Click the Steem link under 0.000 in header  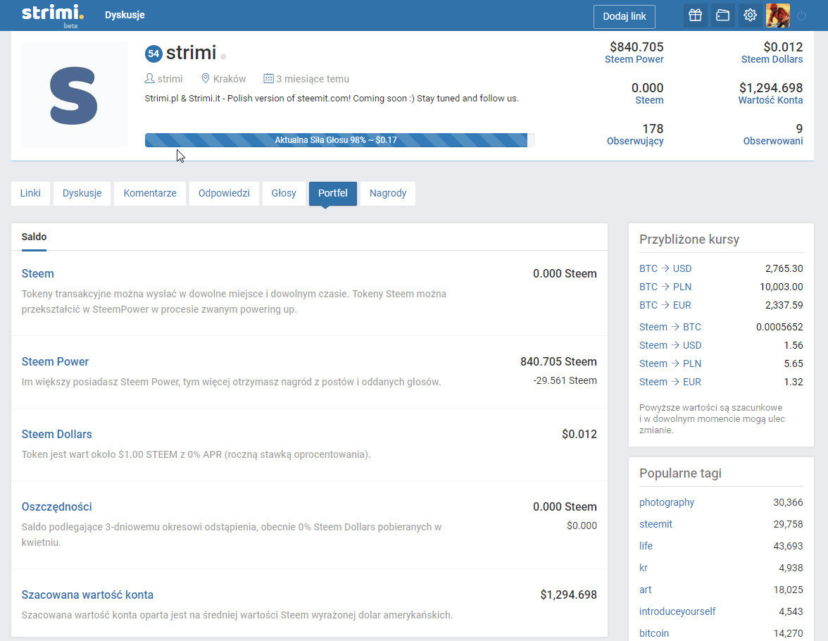click(x=649, y=100)
